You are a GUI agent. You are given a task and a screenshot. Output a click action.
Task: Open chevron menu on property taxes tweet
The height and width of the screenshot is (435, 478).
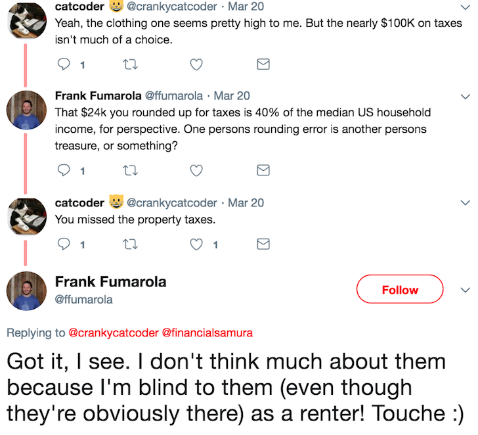(x=465, y=203)
